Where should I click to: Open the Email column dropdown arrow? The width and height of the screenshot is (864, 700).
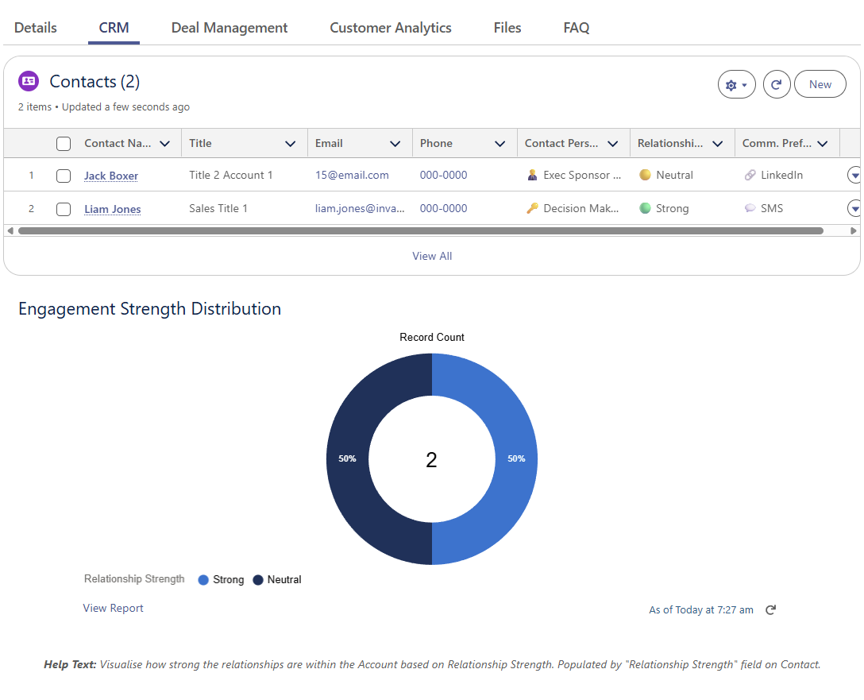click(x=395, y=144)
